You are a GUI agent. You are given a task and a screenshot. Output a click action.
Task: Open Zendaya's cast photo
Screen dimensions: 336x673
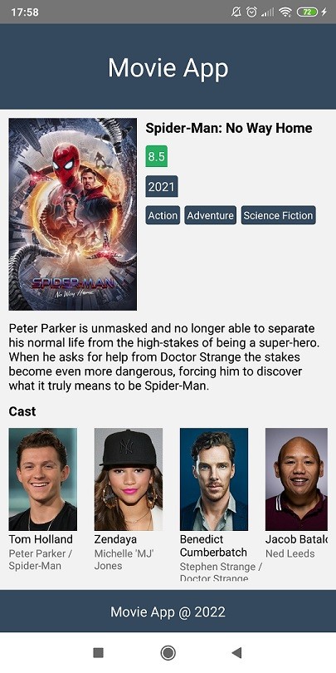pyautogui.click(x=129, y=479)
